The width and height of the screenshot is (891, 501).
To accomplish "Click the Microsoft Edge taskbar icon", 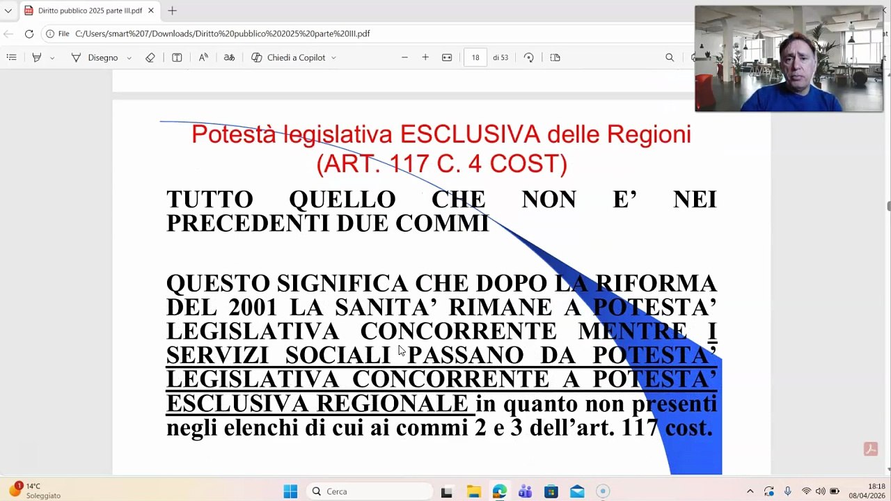I will [499, 491].
